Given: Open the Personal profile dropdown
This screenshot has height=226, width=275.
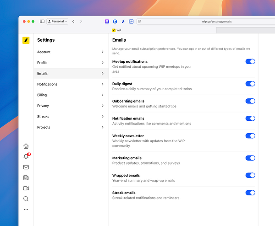Looking at the screenshot, I should pyautogui.click(x=57, y=22).
